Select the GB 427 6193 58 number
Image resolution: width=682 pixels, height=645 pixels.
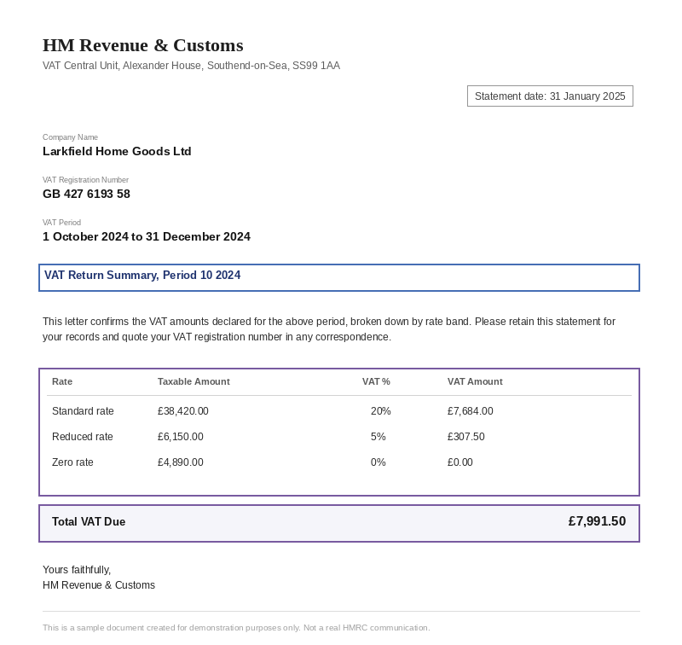[86, 195]
